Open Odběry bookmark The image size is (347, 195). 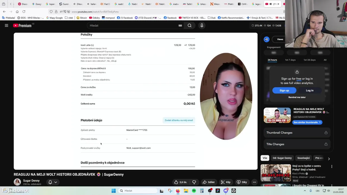click(94, 18)
